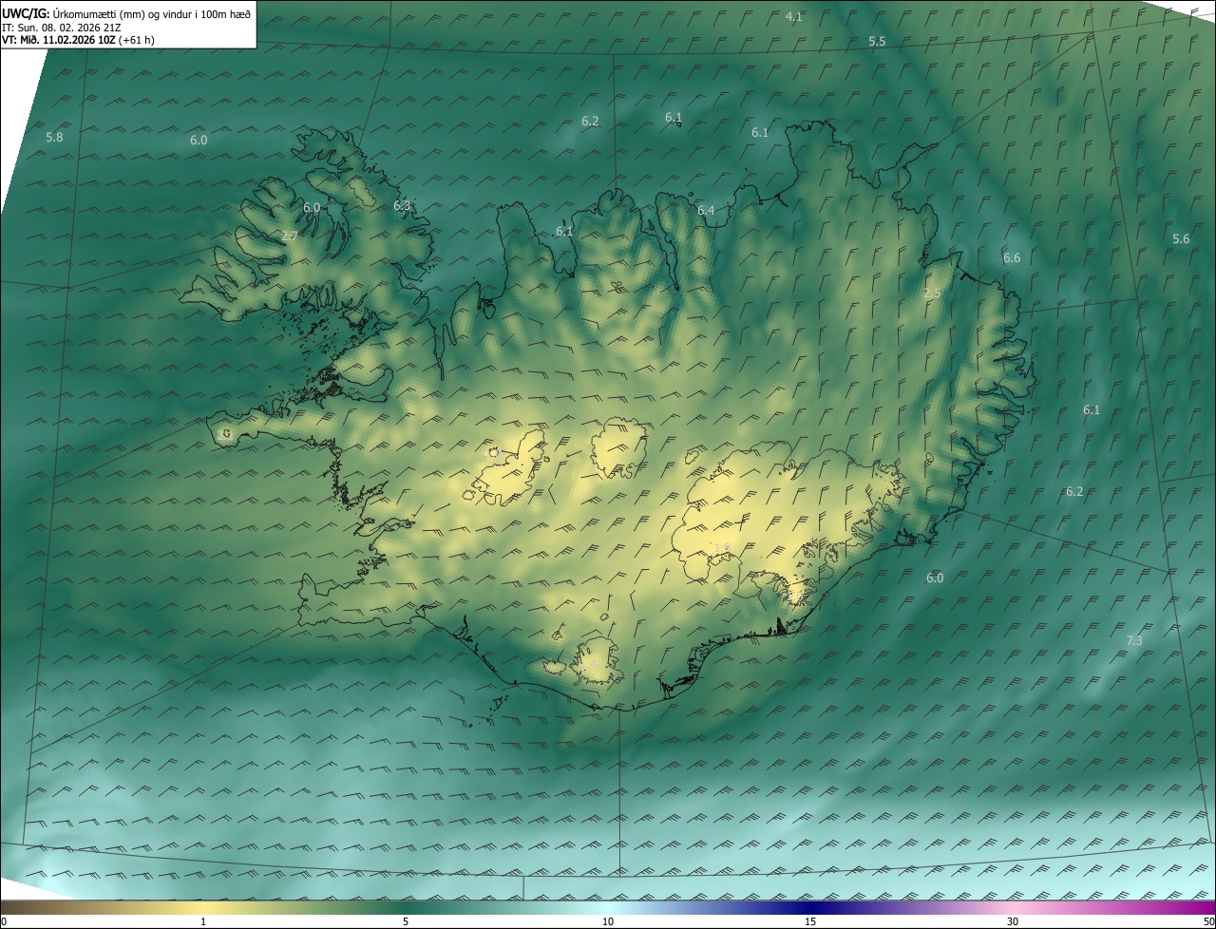1216x929 pixels.
Task: Click the 2.7 value in the Westfjords
Action: pos(291,236)
